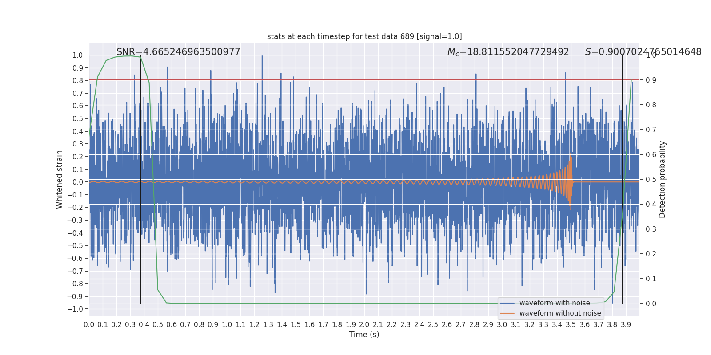Click the 0.5 tick on Detection probability axis
The width and height of the screenshot is (711, 355).
click(x=651, y=179)
